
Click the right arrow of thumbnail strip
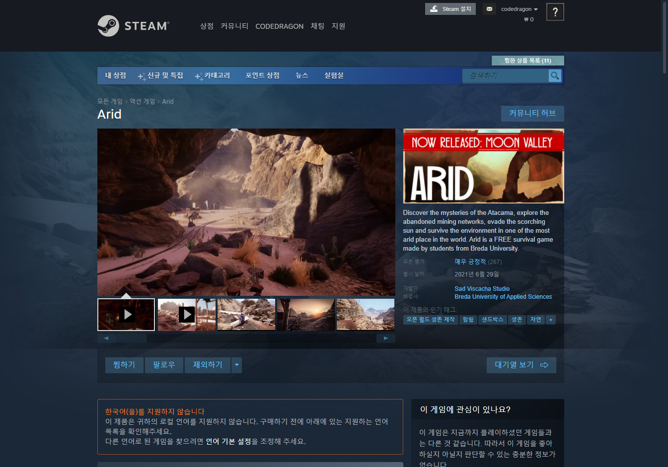[x=386, y=338]
